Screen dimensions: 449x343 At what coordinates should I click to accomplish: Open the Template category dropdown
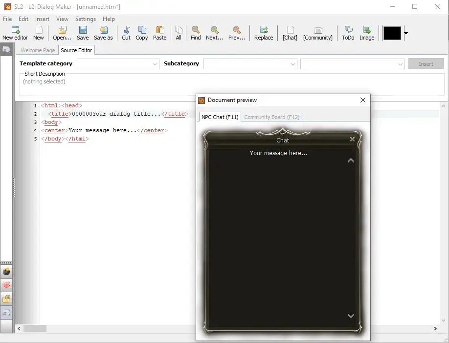point(118,64)
